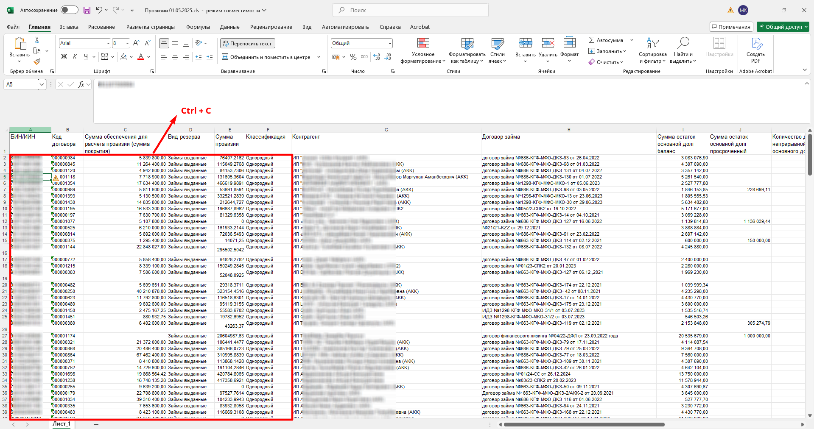This screenshot has width=814, height=429.
Task: Apply thousands separator 000 format
Action: point(364,57)
